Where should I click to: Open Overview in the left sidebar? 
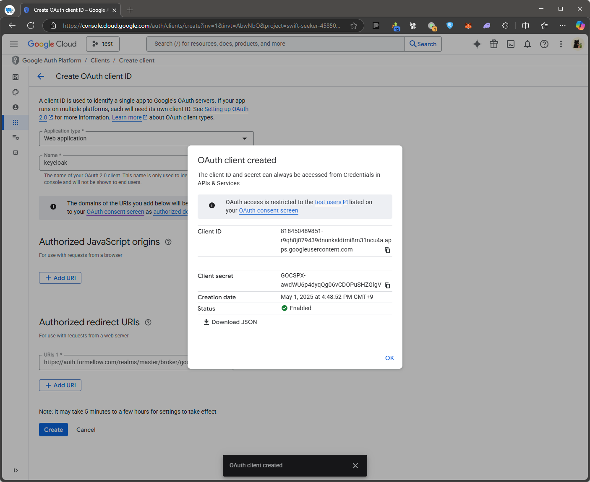[x=16, y=77]
